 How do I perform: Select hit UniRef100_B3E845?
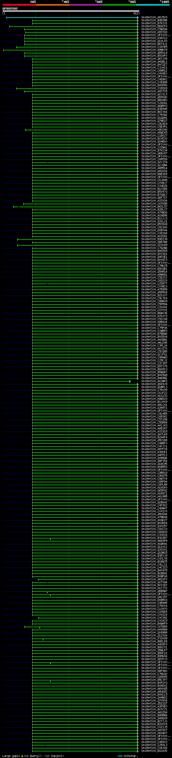[x=154, y=109]
